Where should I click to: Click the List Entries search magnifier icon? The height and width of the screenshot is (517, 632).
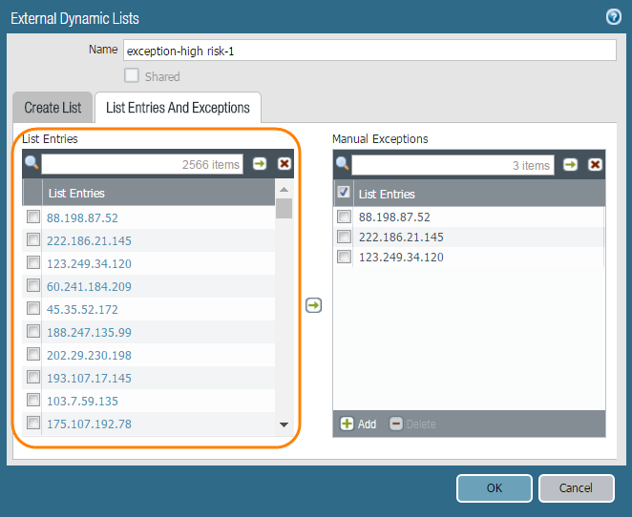[32, 164]
